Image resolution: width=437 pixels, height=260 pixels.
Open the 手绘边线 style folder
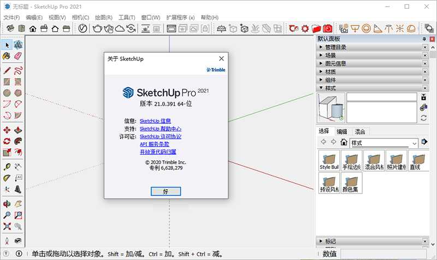point(351,161)
